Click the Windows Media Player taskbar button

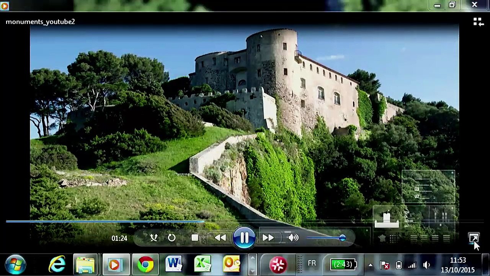(116, 264)
